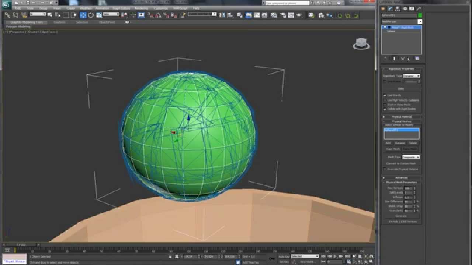Click the Select by Name icon
Viewport: 472px width, 265px height.
click(58, 15)
